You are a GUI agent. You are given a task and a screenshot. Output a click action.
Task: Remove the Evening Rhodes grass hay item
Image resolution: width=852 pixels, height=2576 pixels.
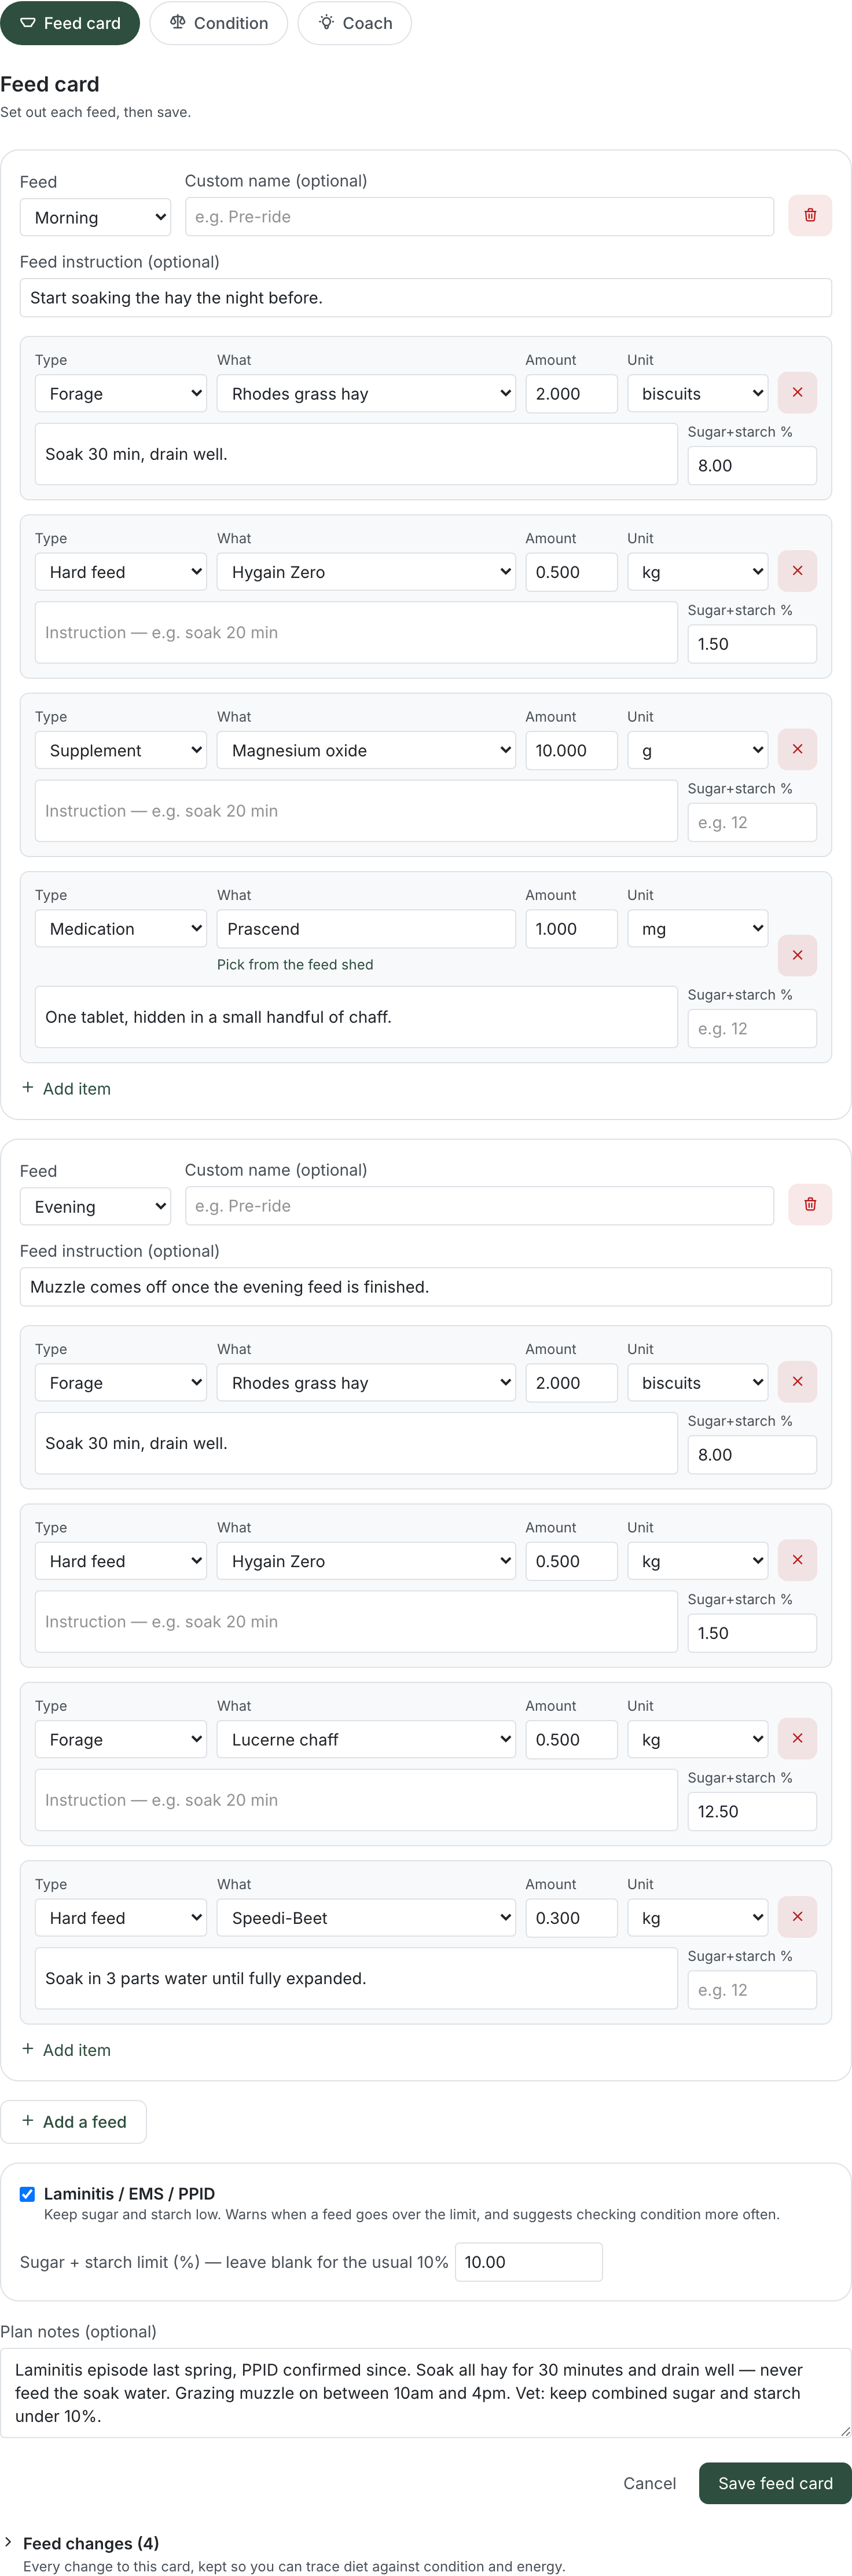(797, 1382)
